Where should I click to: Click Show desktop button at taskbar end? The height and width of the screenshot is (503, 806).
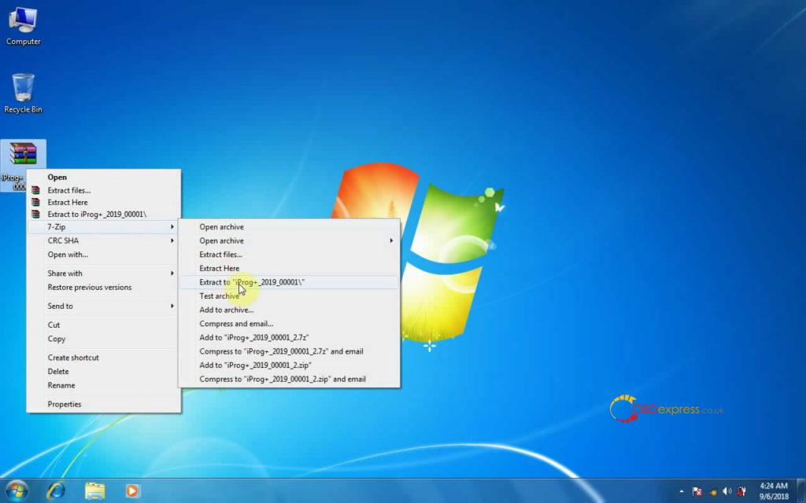pyautogui.click(x=801, y=490)
